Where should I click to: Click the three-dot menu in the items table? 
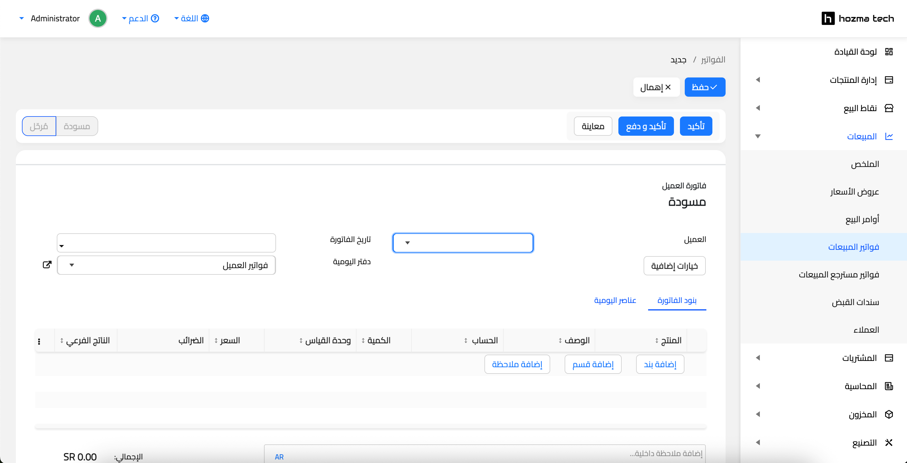click(39, 340)
